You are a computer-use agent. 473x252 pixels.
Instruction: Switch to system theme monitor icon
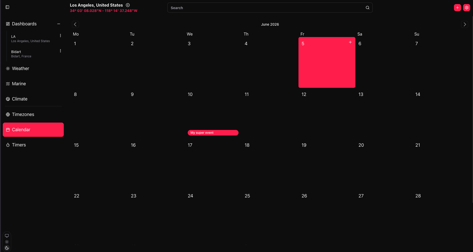click(x=7, y=236)
